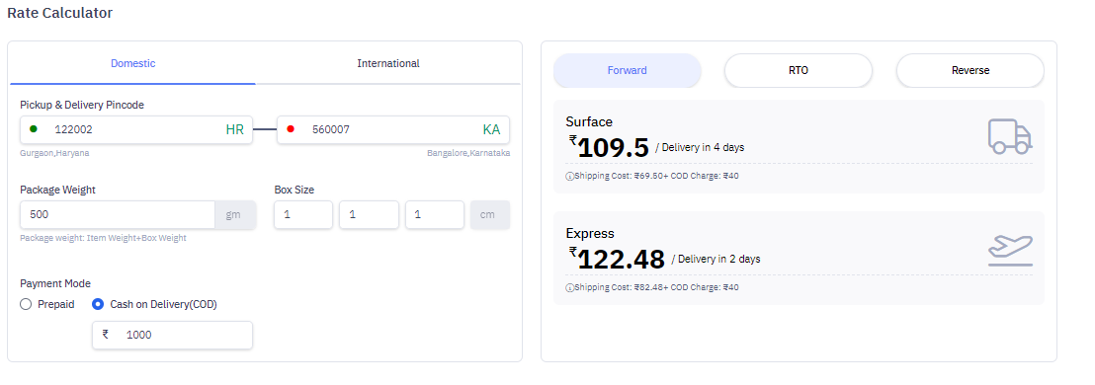Click the red delivery pincode dot

[291, 129]
